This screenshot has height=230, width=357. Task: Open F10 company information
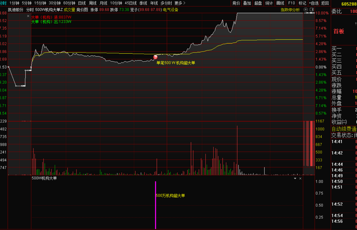coord(291,3)
